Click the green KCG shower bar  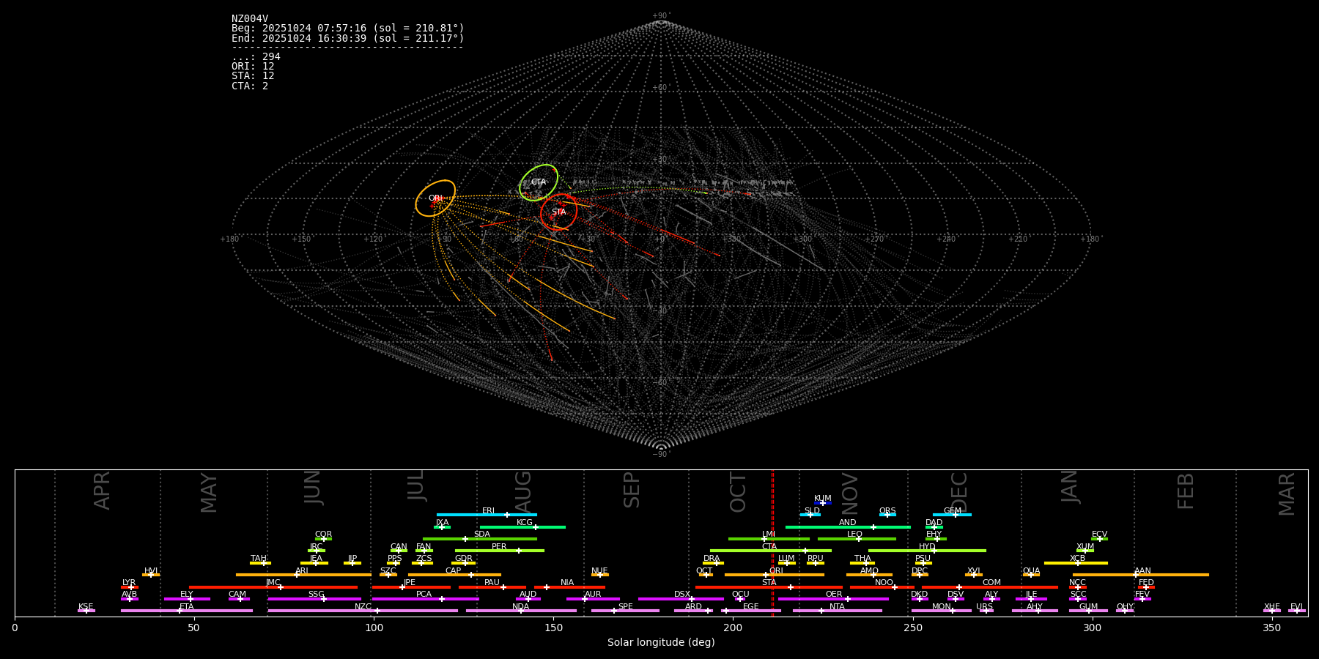522,527
